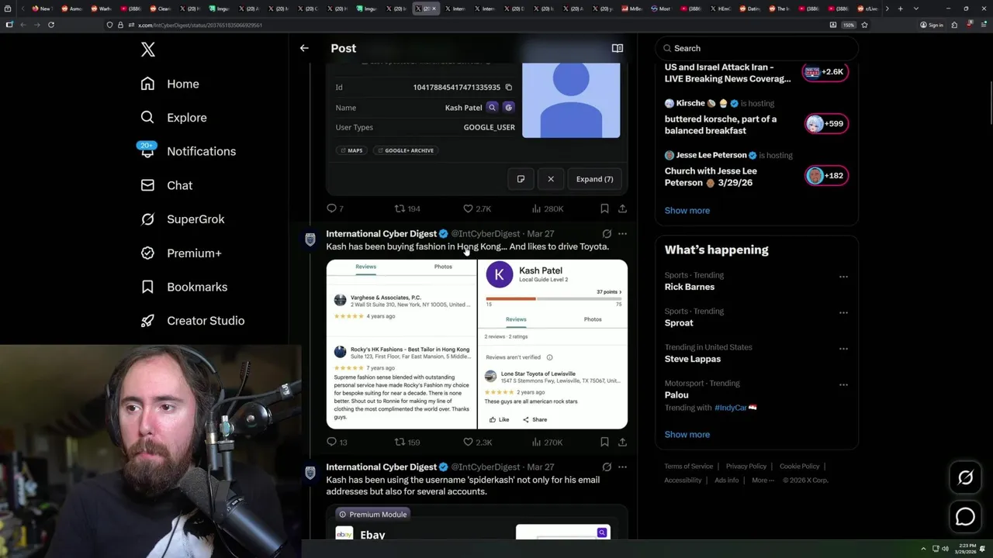Open options for Sproat trend
993x558 pixels.
843,313
